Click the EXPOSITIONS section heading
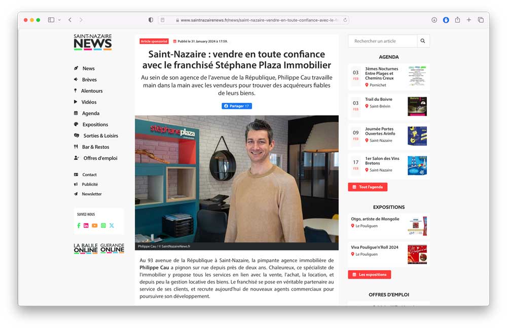 coord(389,208)
